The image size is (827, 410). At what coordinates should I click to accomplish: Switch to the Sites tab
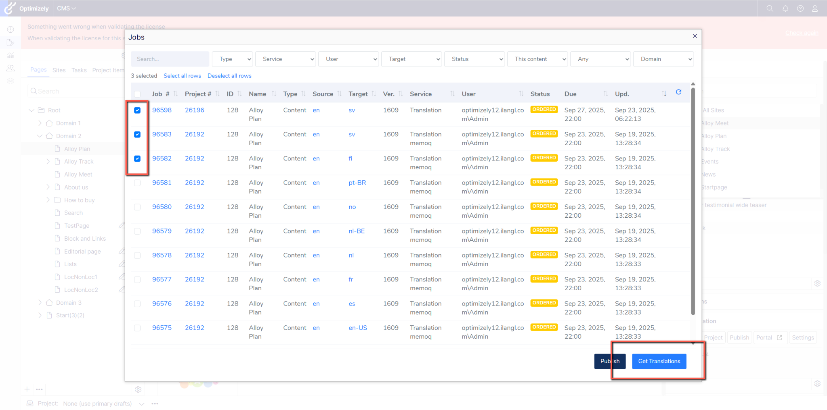click(59, 70)
